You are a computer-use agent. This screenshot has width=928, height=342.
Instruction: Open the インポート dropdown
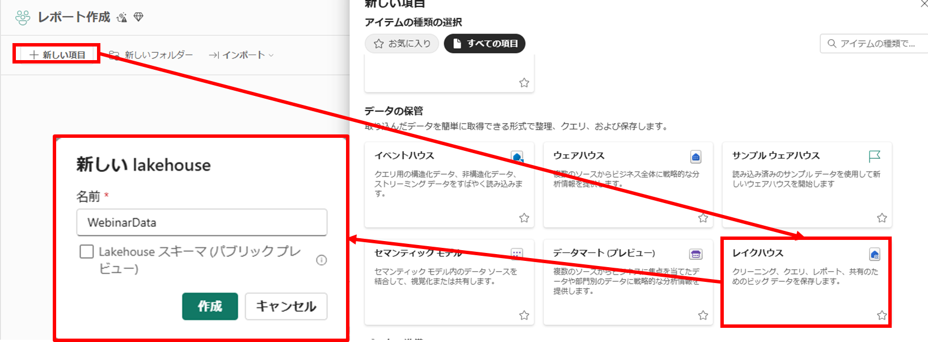click(241, 55)
